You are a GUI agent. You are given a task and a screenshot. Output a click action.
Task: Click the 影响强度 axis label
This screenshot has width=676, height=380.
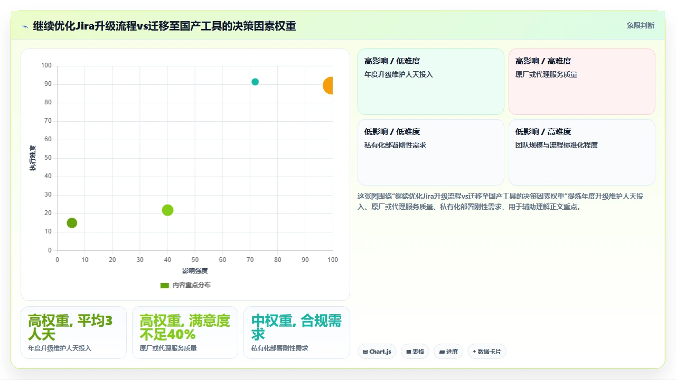tap(195, 271)
